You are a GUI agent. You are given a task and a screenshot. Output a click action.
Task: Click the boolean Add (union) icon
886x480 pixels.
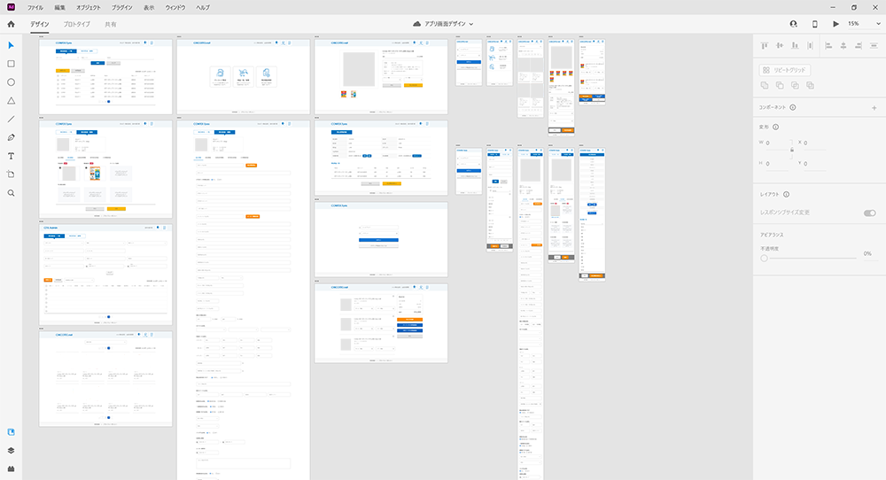[x=765, y=85]
